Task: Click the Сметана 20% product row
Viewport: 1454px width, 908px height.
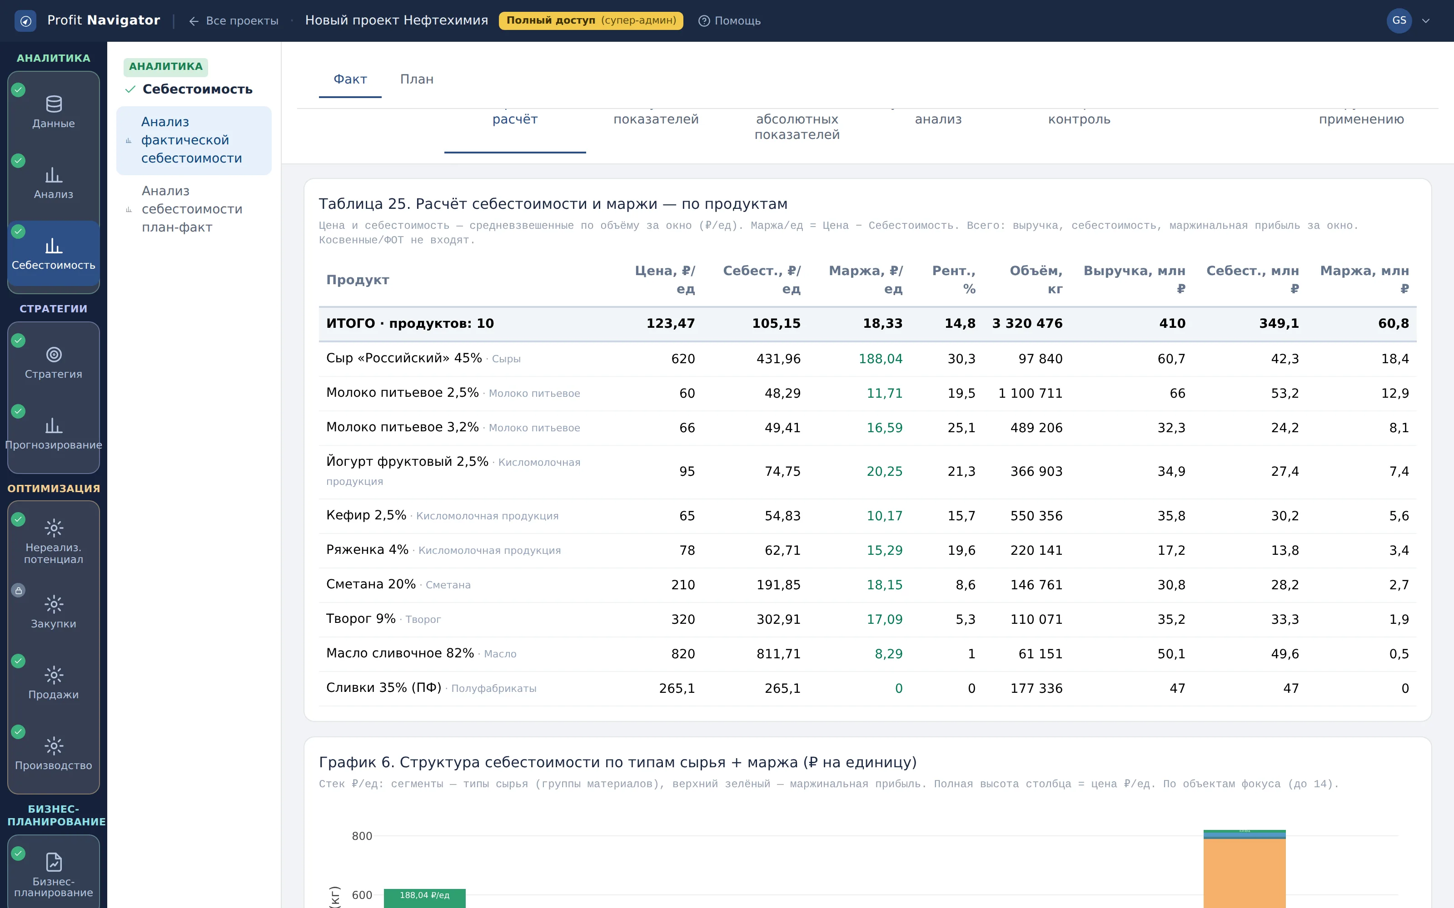Action: coord(867,585)
